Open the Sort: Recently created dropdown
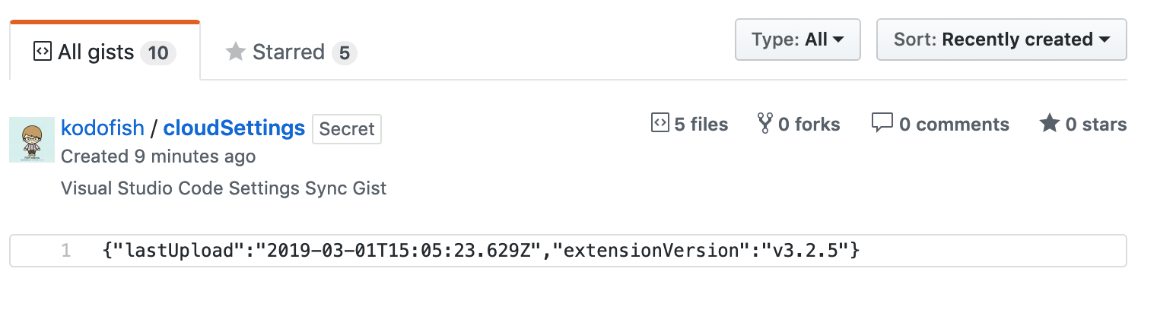Screen dimensions: 1176x316 (x=1001, y=39)
